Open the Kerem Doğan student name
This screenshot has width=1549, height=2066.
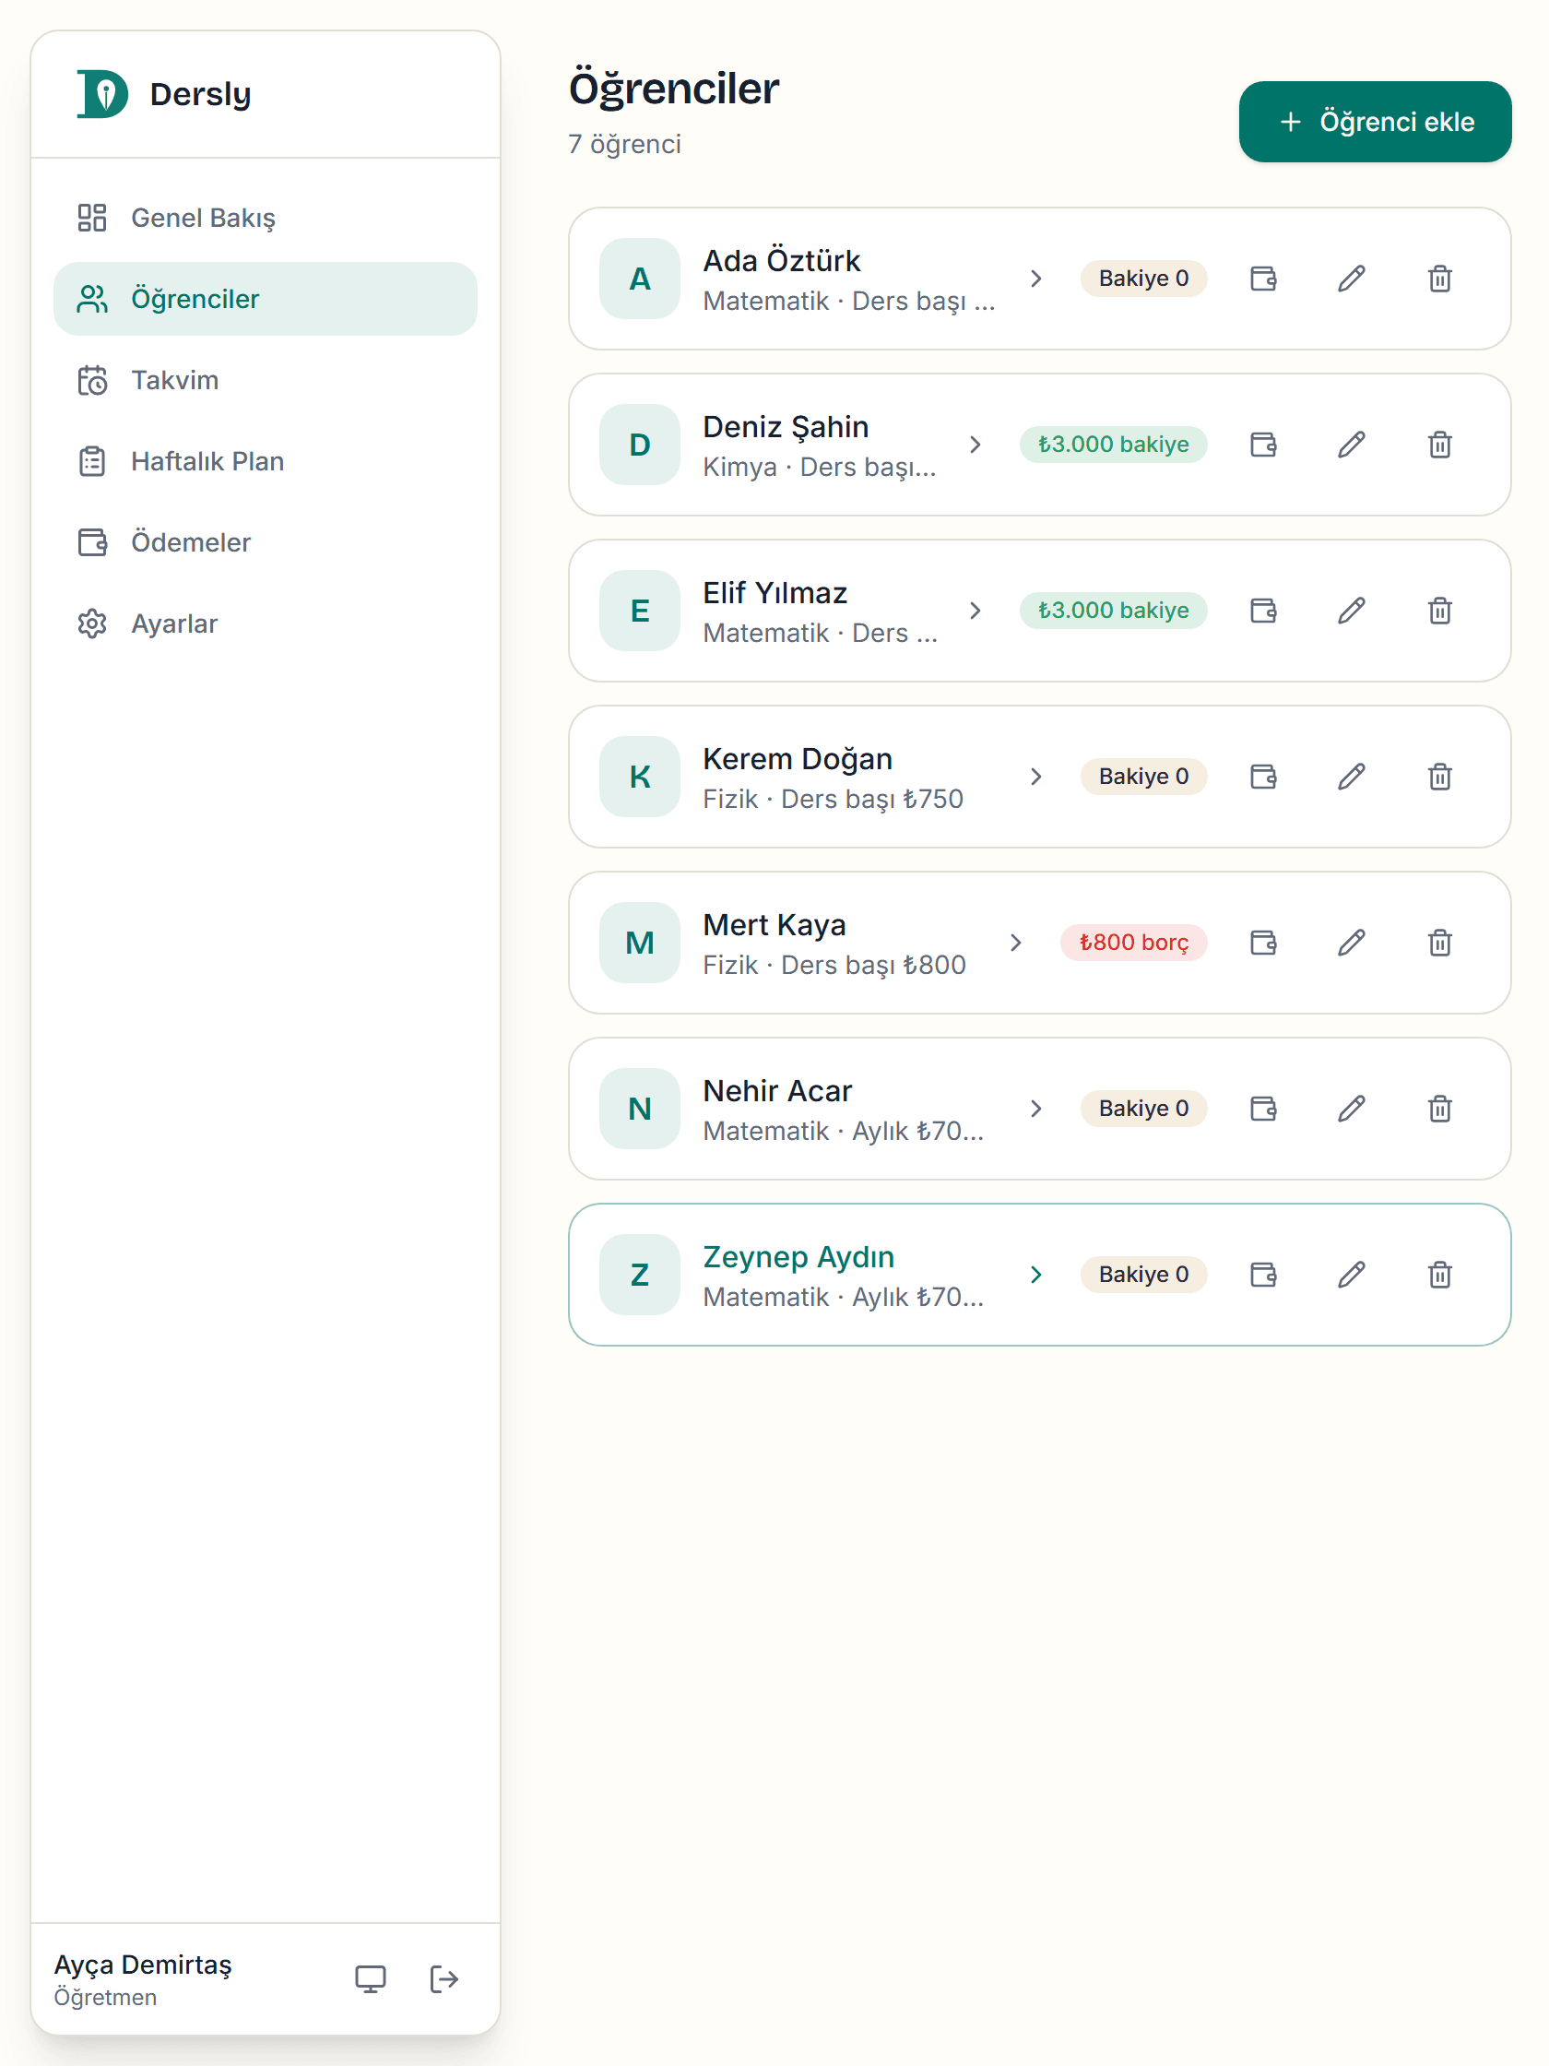click(x=798, y=758)
